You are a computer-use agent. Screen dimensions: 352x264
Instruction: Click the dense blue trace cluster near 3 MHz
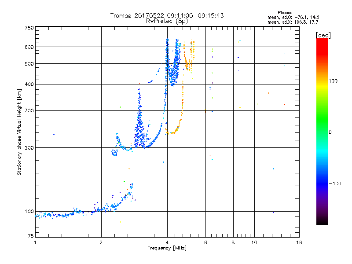coord(139,130)
